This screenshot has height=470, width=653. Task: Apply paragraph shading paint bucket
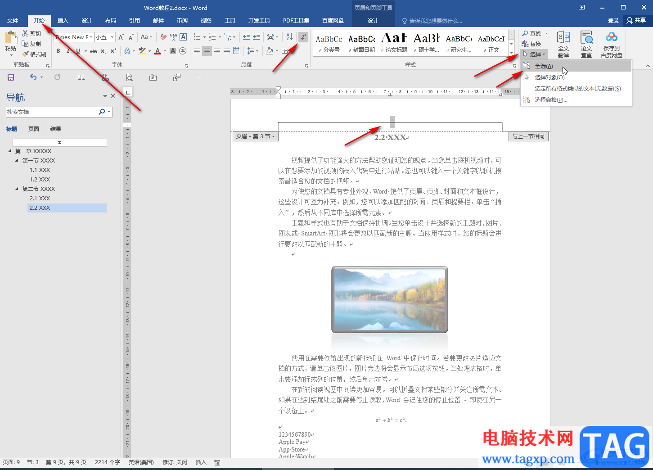click(x=269, y=51)
